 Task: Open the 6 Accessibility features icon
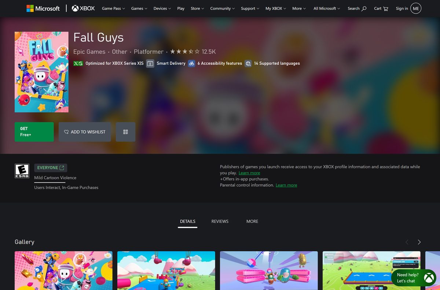point(191,63)
